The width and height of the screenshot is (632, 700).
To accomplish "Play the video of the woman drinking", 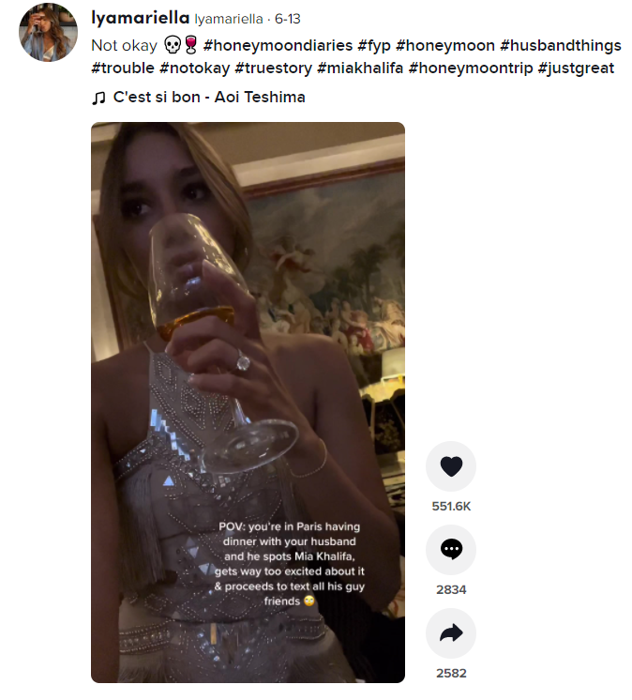I will (x=248, y=403).
